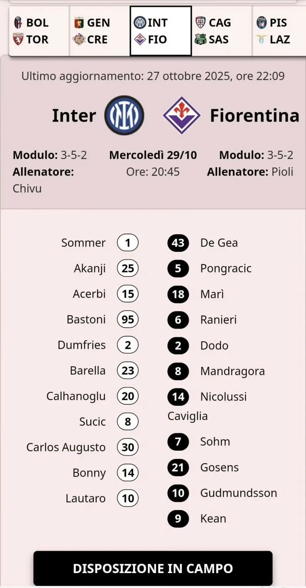Click the Fiorentina team name heading
306x588 pixels.
coord(254,116)
